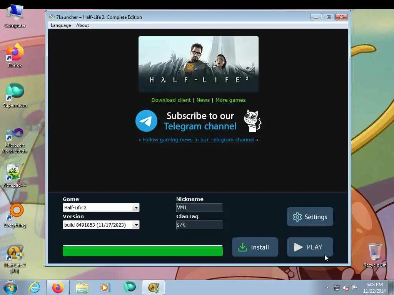Click the 7Launcher taskbar button

[x=154, y=287]
